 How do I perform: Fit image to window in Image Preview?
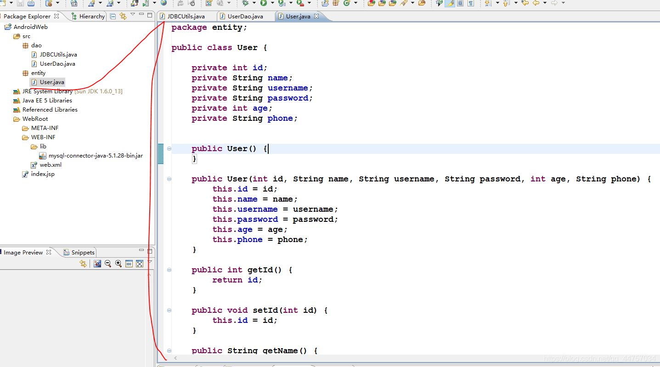click(x=140, y=263)
